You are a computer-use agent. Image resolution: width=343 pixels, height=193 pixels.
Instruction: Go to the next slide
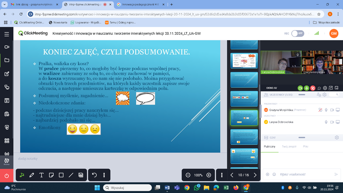tap(255, 175)
